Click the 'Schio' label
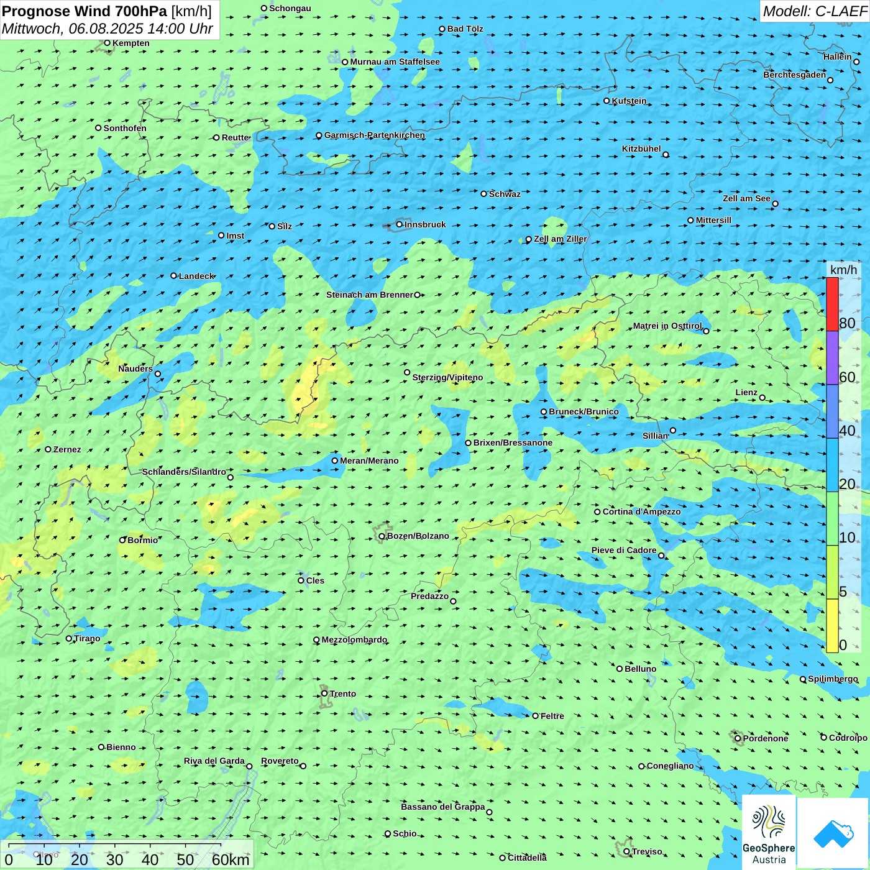This screenshot has width=870, height=870. coord(405,833)
